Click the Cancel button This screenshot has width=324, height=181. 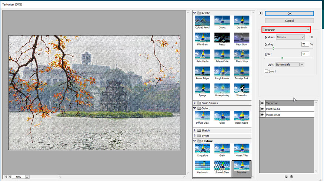coord(289,21)
